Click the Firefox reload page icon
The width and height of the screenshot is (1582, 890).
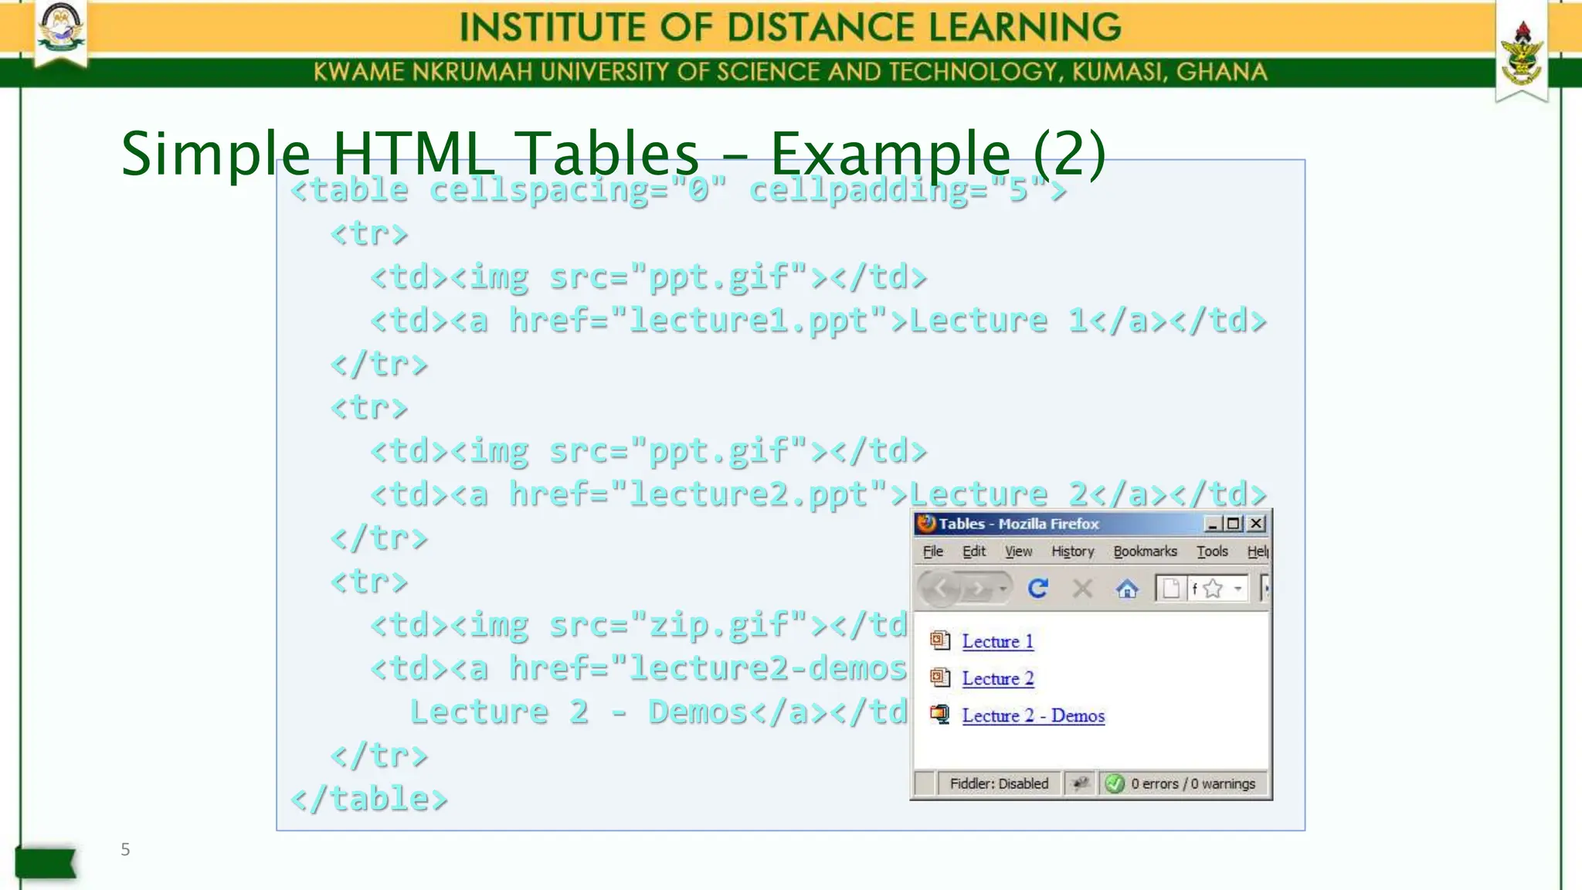[1037, 589]
